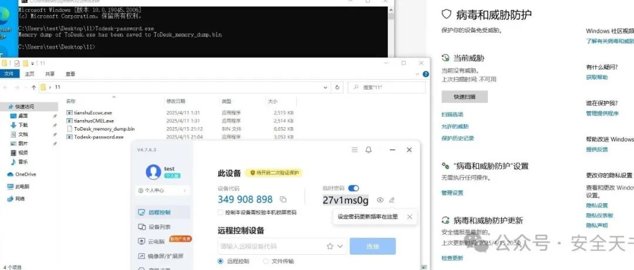Open the quick access toolbar customize dropdown

[x=32, y=63]
